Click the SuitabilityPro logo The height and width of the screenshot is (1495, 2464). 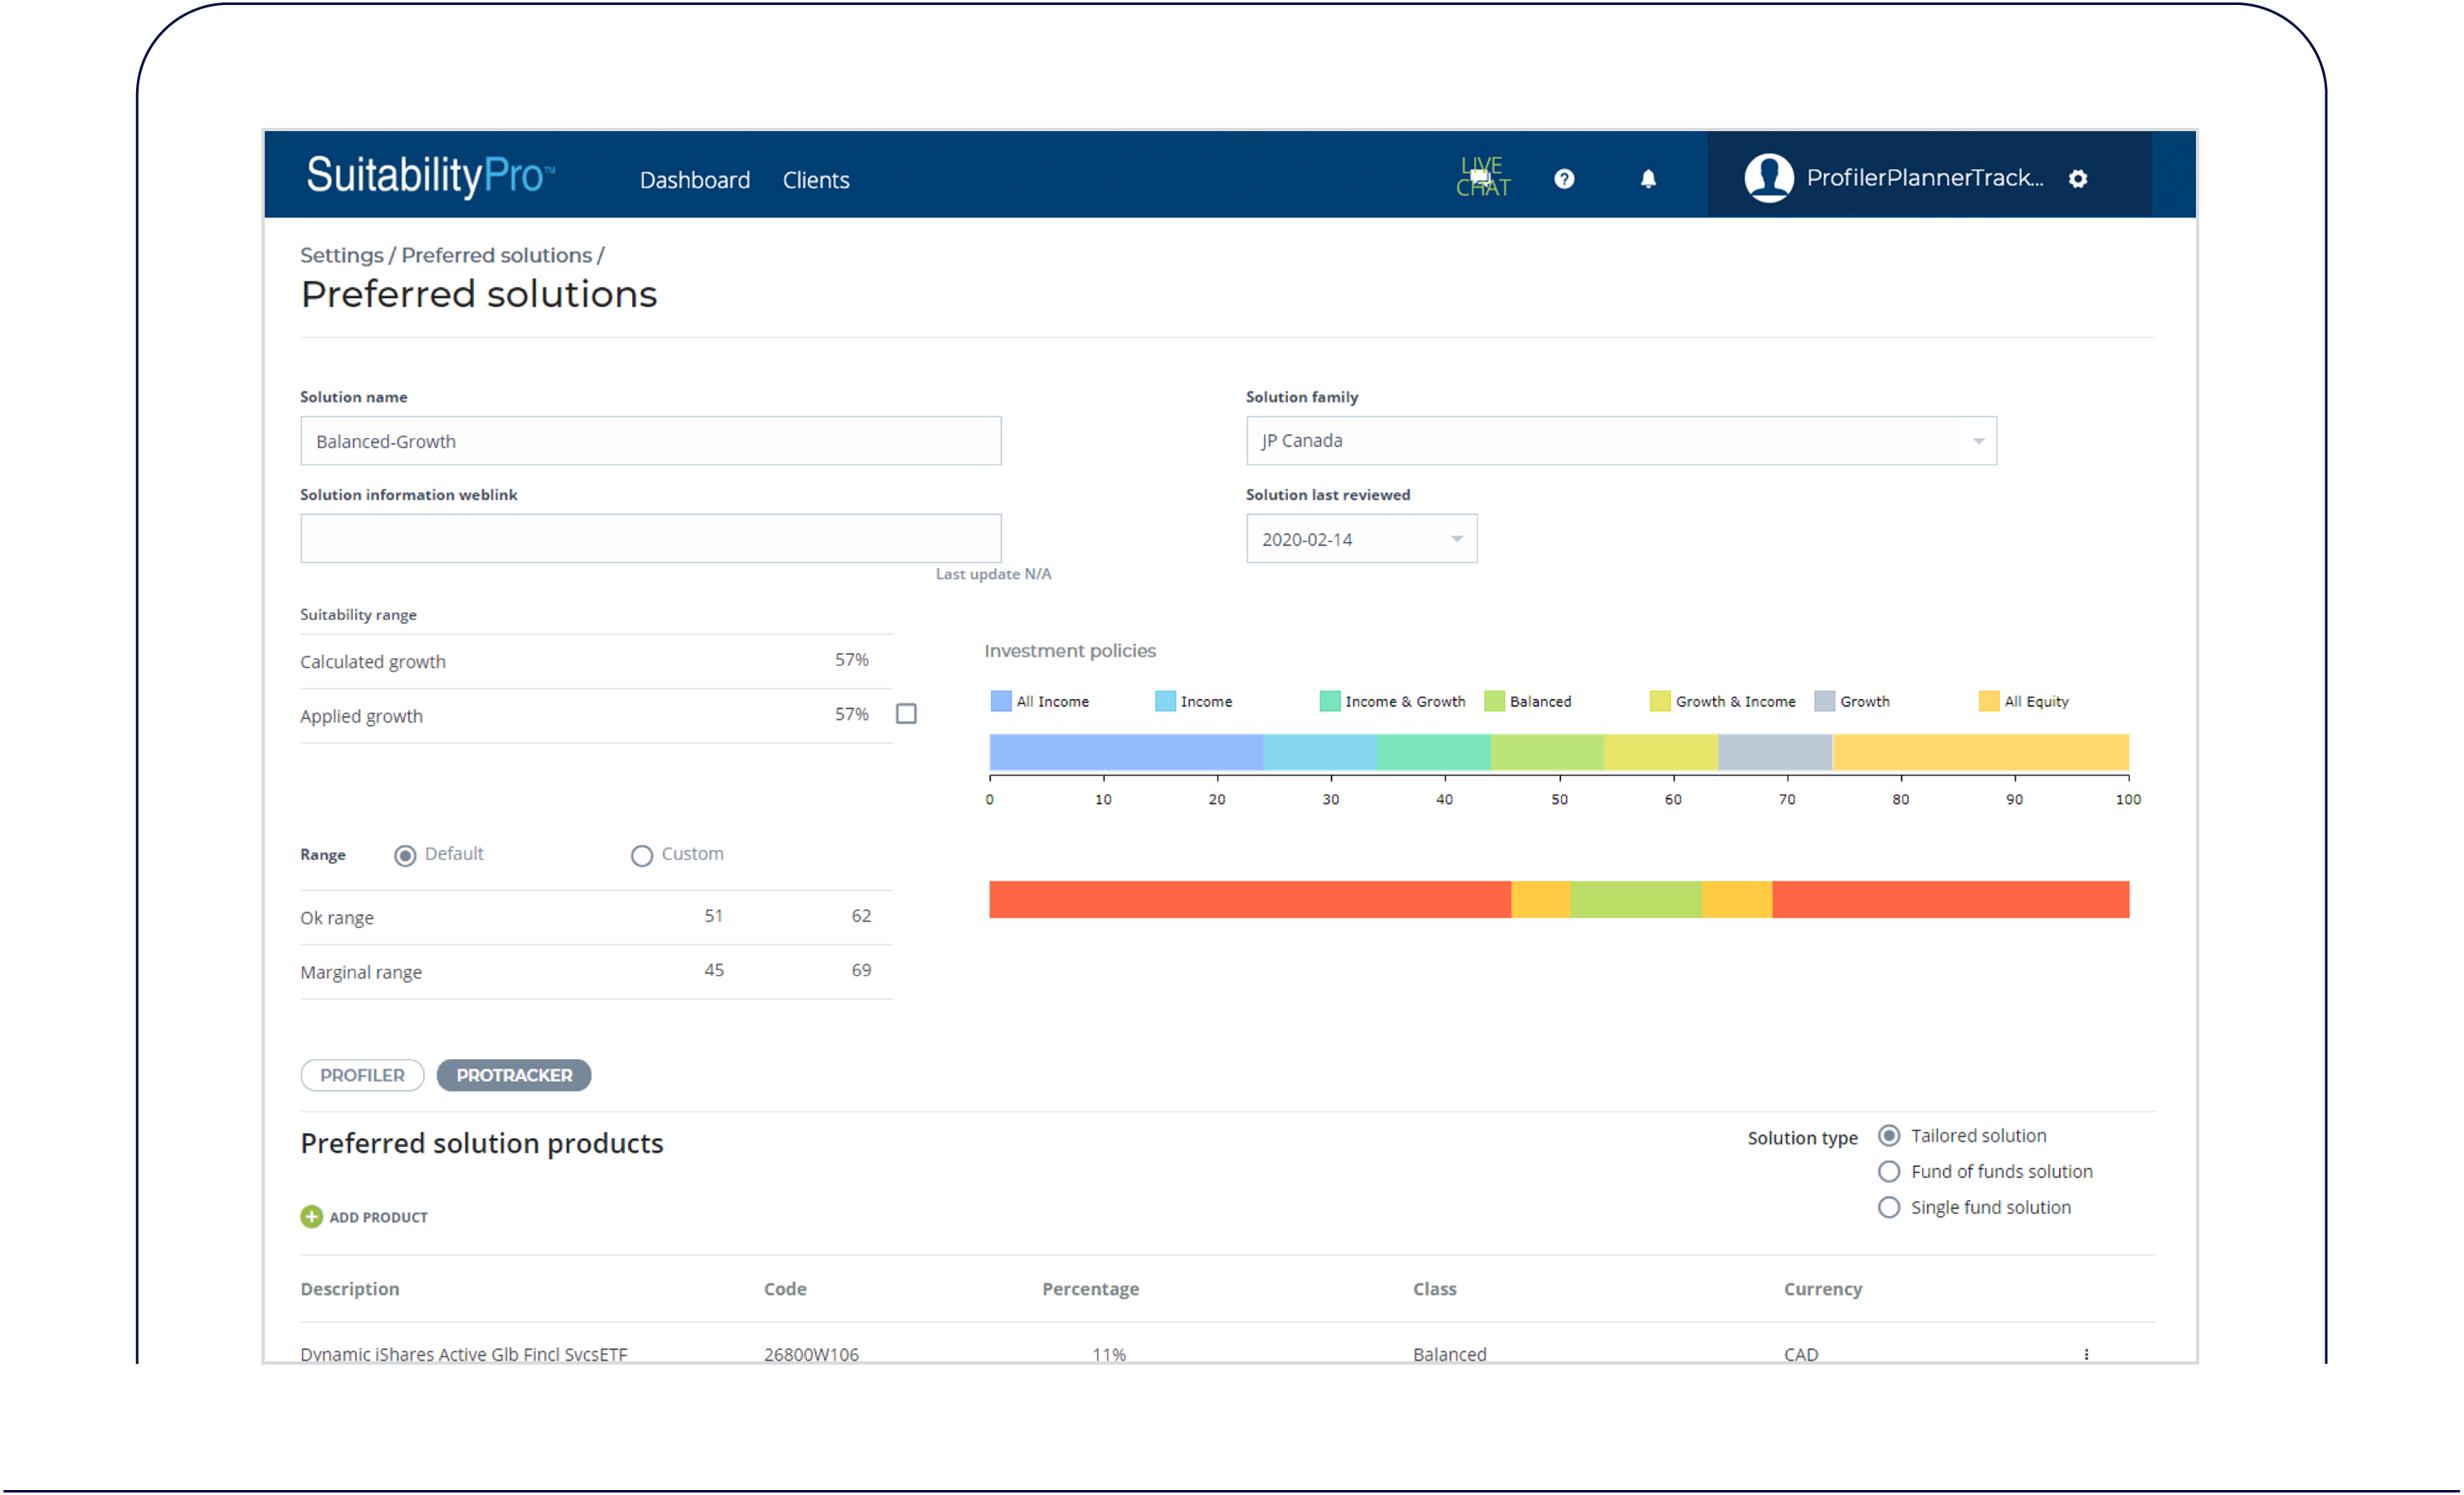(430, 175)
